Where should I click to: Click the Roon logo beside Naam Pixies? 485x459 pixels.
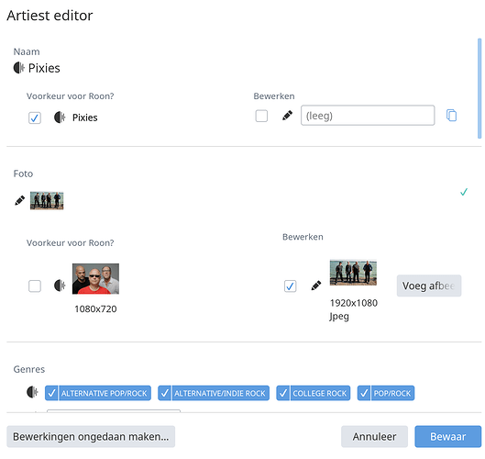[19, 68]
